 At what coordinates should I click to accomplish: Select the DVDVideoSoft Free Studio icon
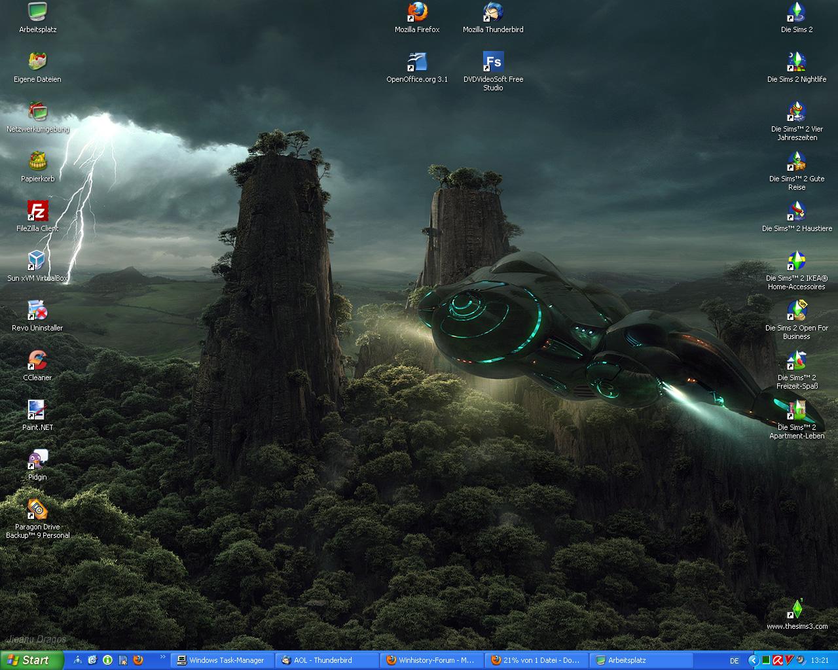tap(493, 63)
